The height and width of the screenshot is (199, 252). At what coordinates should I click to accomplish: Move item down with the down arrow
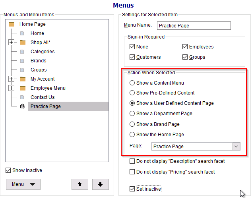point(101,184)
